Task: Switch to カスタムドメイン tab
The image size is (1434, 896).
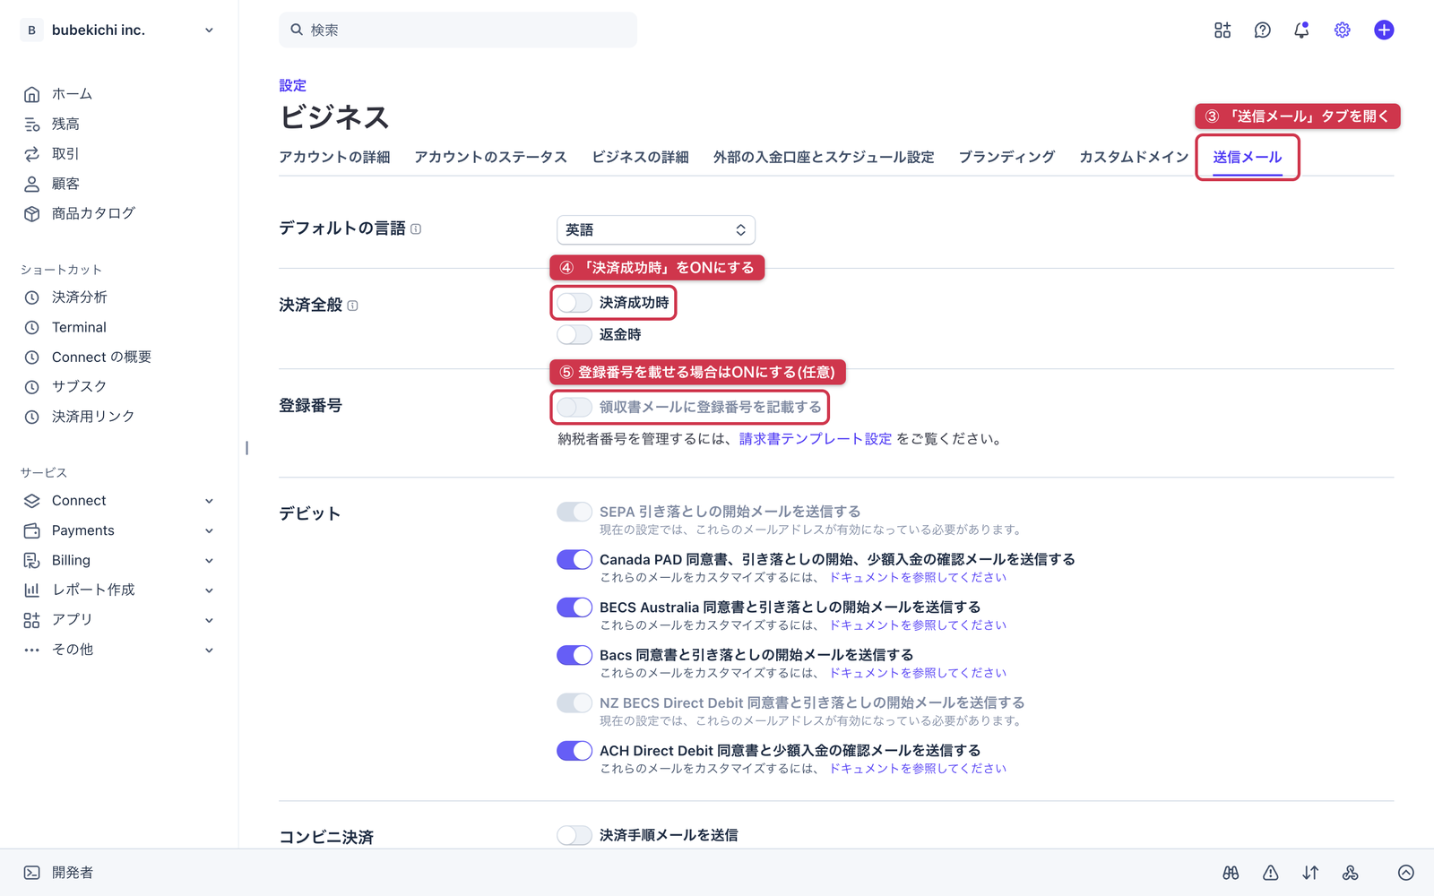Action: point(1134,157)
